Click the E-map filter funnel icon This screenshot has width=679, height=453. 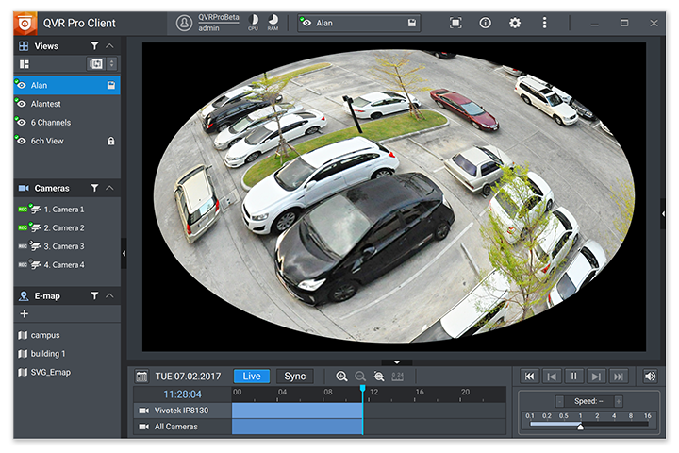(x=94, y=296)
